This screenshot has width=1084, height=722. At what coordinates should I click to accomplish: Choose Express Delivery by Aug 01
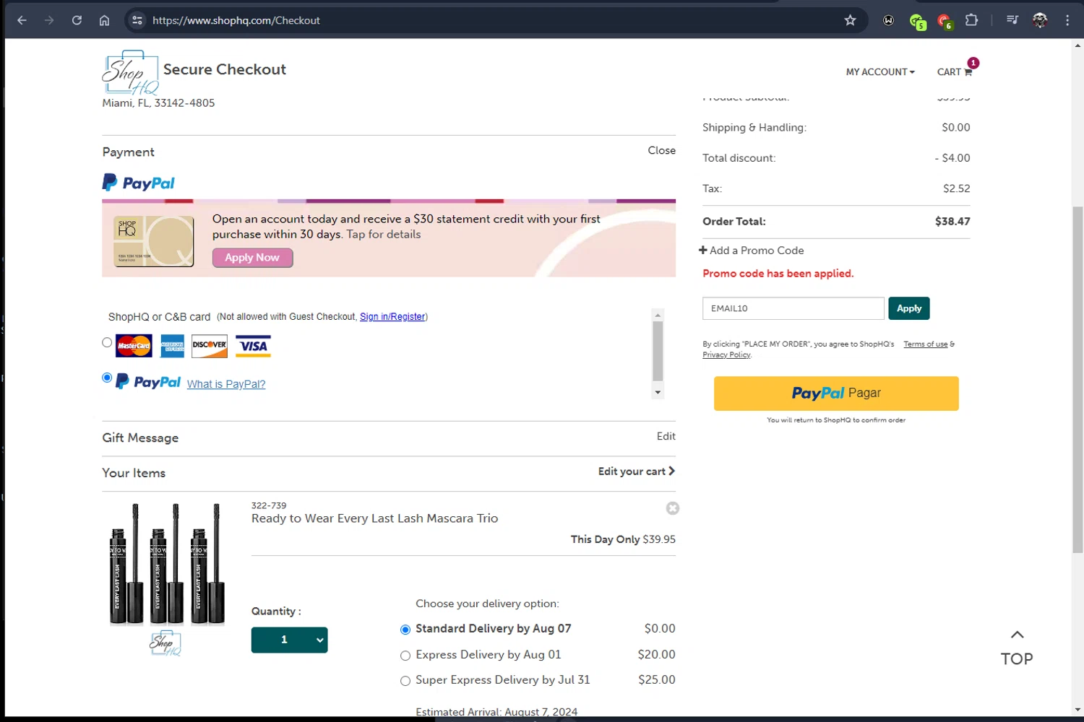point(405,656)
